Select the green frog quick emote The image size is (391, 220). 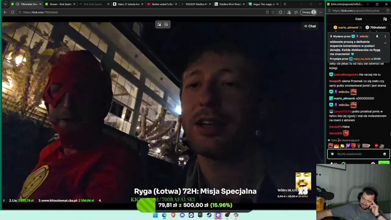pos(382,146)
